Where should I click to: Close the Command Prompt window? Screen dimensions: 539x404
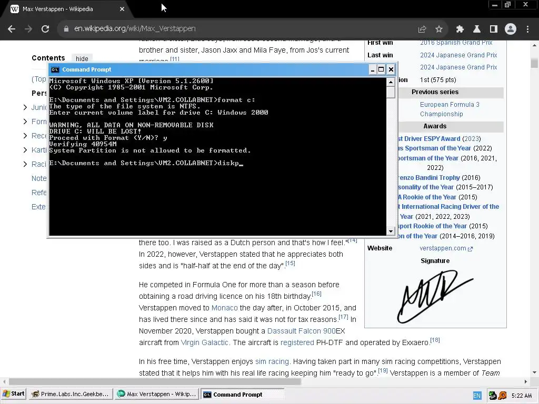click(x=391, y=70)
